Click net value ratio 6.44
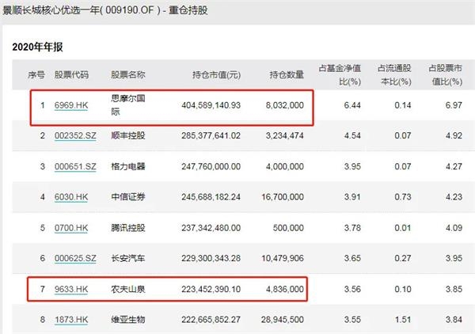 [352, 105]
